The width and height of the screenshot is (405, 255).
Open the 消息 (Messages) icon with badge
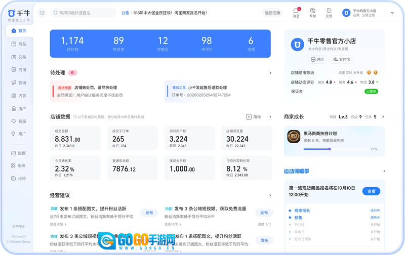point(296,11)
